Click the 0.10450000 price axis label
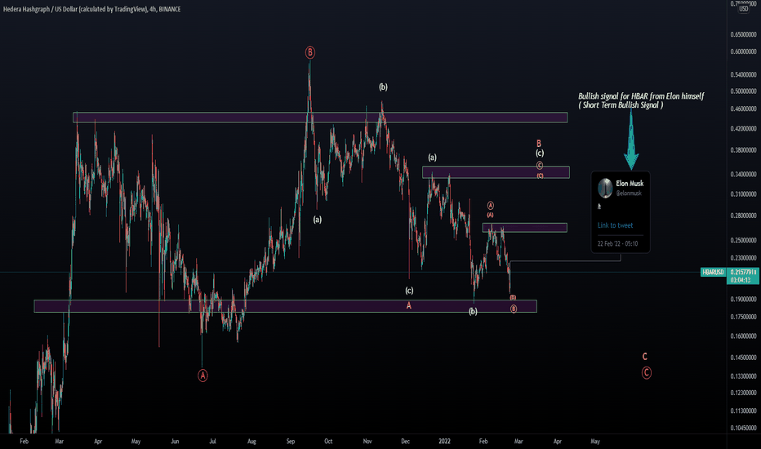The height and width of the screenshot is (449, 761). tap(743, 428)
